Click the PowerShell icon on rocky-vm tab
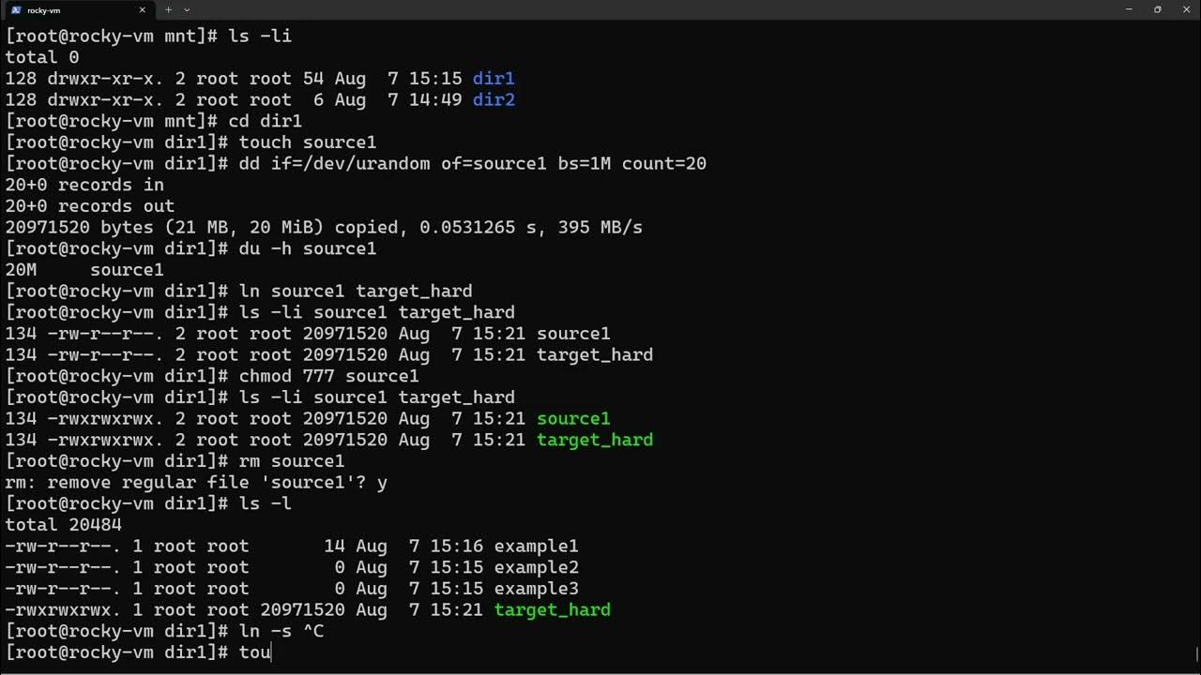1201x675 pixels. pyautogui.click(x=16, y=9)
